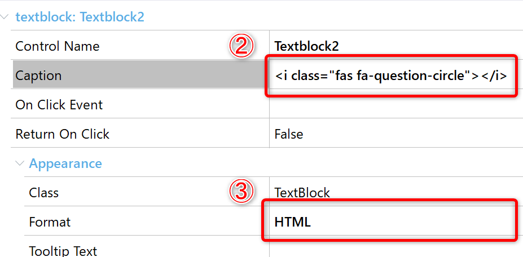Click the empty Tooltip Text value

[396, 247]
